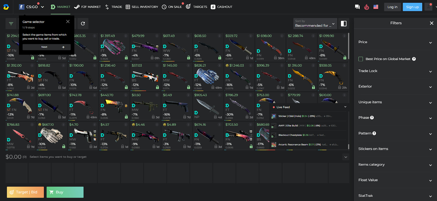
Task: Select the $1 392.00 AWP item
Action: [x=20, y=77]
